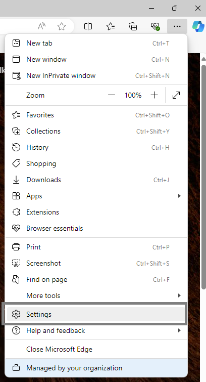Click Managed by your organization
Screen dimensions: 206x382
click(96, 368)
